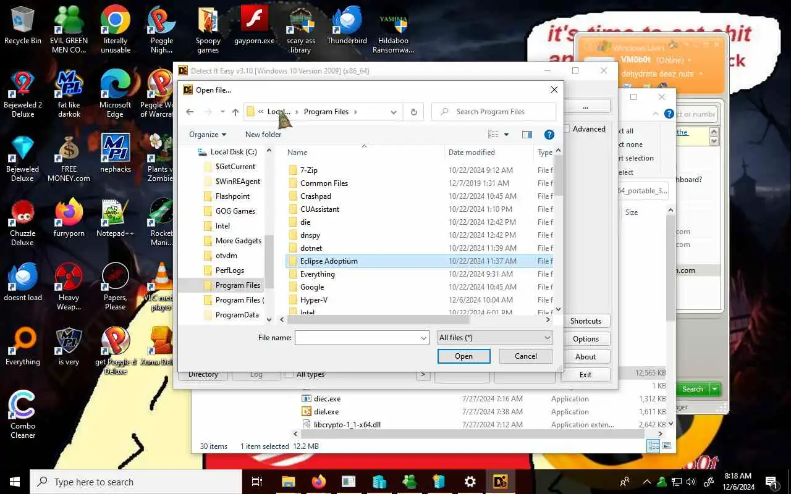Go back with the dialog's back arrow
This screenshot has height=494, width=791.
tap(190, 112)
